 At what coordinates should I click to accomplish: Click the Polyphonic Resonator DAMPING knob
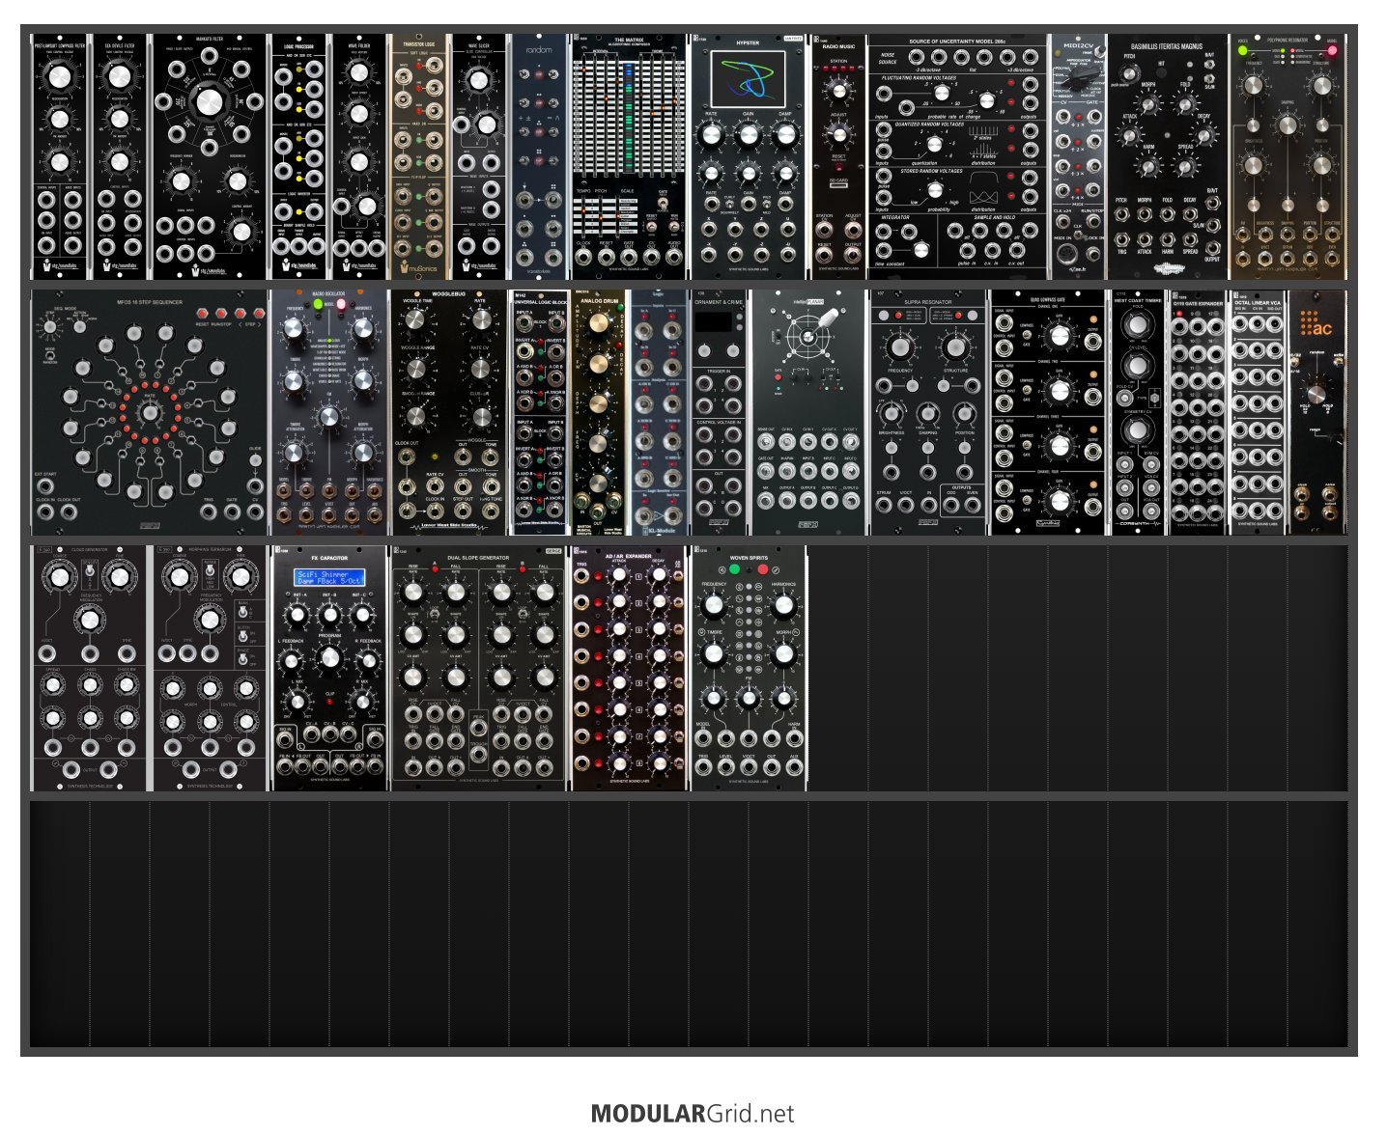click(x=1288, y=124)
